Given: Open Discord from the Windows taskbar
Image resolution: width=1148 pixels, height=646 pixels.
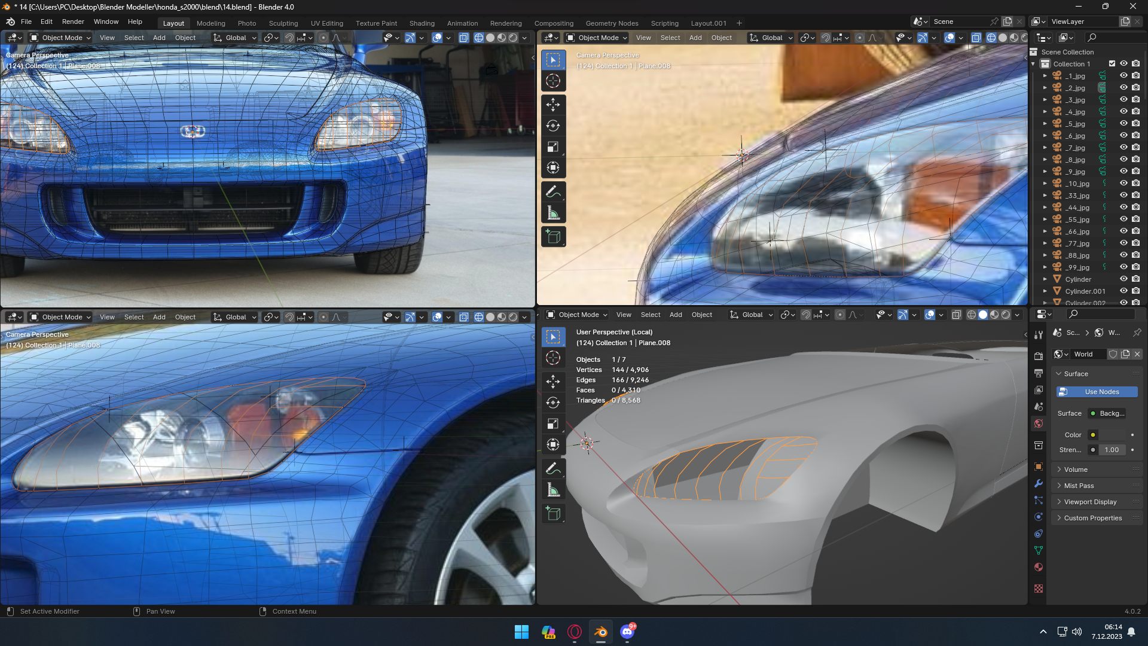Looking at the screenshot, I should point(627,632).
